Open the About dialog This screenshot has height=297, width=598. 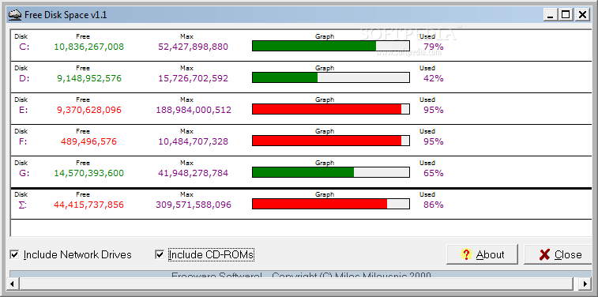[482, 254]
